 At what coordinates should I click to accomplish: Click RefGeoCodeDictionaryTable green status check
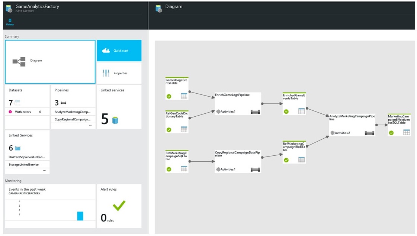coord(169,130)
